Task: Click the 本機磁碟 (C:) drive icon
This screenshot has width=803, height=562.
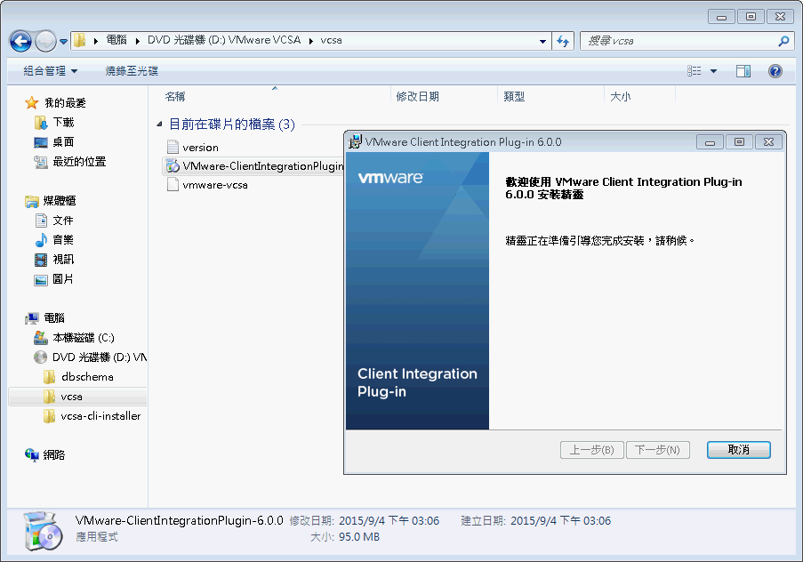Action: pyautogui.click(x=41, y=338)
